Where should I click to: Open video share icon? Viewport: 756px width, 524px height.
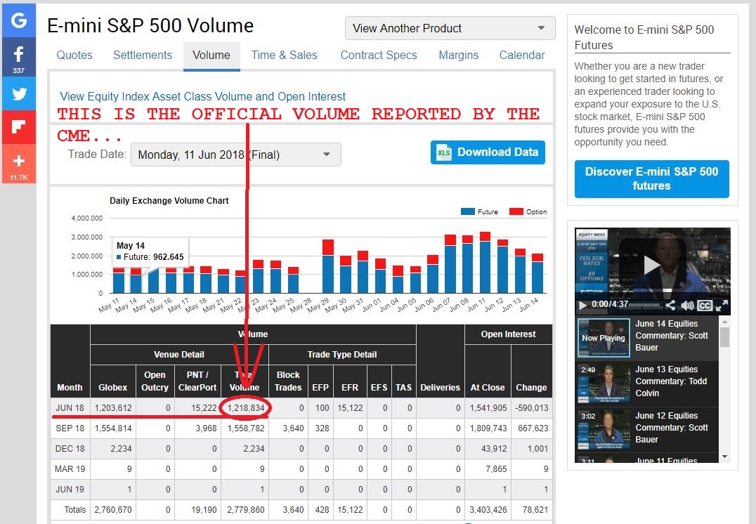670,305
